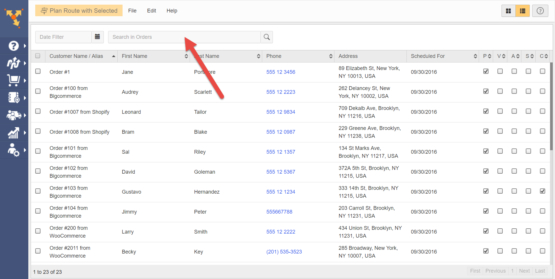Open the user settings sidebar icon
The width and height of the screenshot is (555, 279).
point(14,150)
